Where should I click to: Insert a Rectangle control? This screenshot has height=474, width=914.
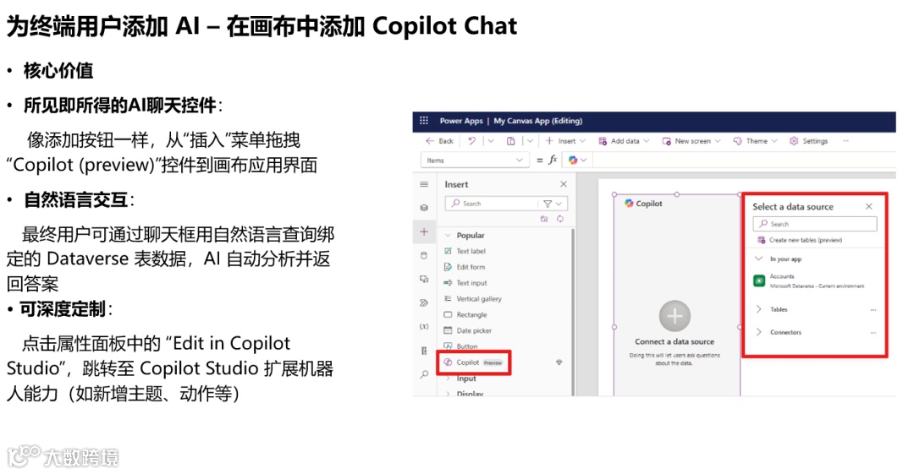(x=465, y=314)
